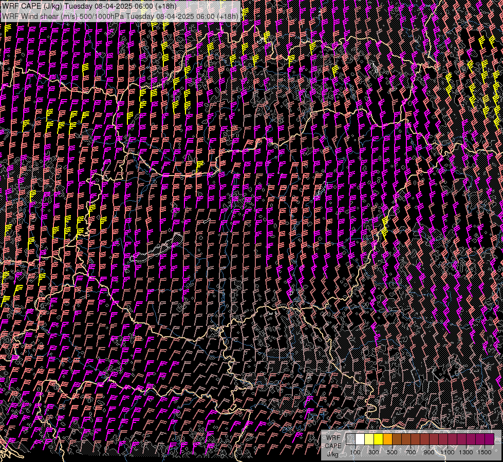Click the legend value '100'

pos(355,452)
